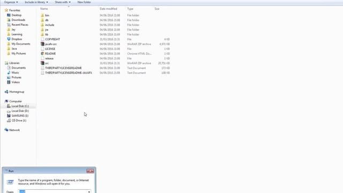The width and height of the screenshot is (343, 193).
Task: Click the 'Chrome HTML Do...' type cell
Action: [x=139, y=54]
